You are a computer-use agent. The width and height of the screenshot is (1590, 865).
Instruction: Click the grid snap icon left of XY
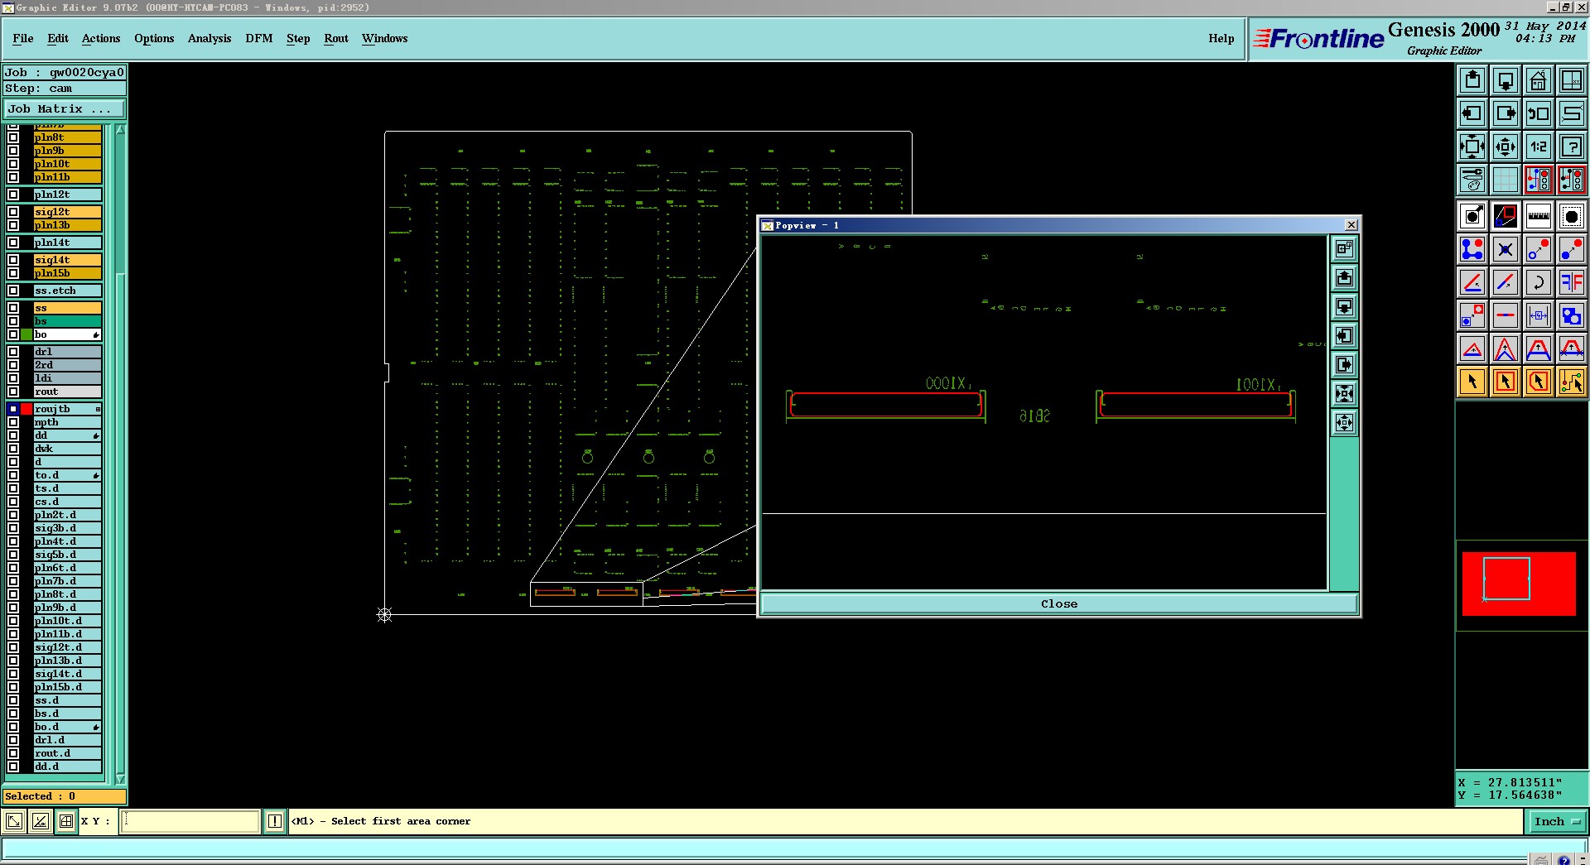66,821
